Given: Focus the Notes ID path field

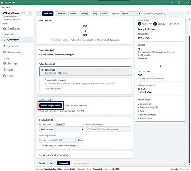Looking at the screenshot, I should pos(108,129).
